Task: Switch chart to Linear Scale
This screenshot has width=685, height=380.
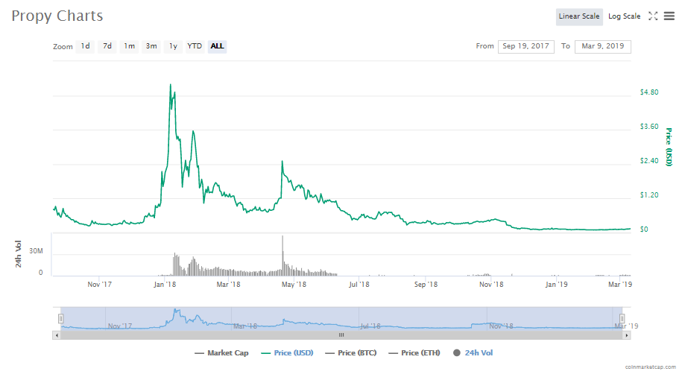Action: click(579, 16)
